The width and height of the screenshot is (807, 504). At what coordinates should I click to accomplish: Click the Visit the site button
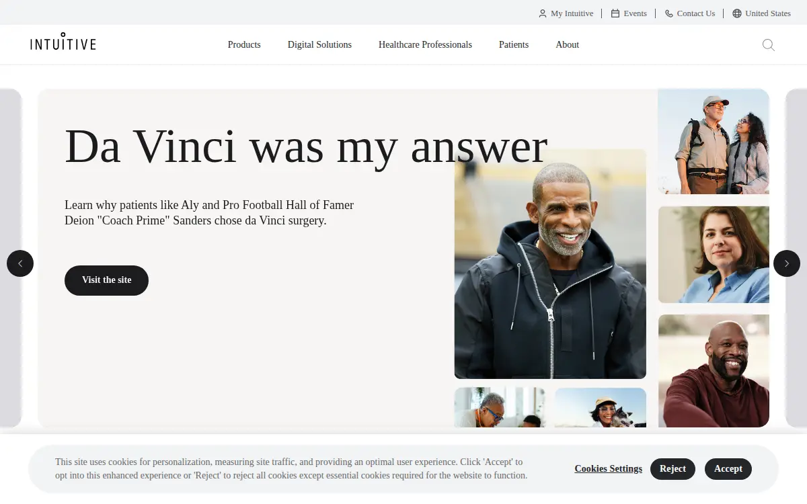106,280
